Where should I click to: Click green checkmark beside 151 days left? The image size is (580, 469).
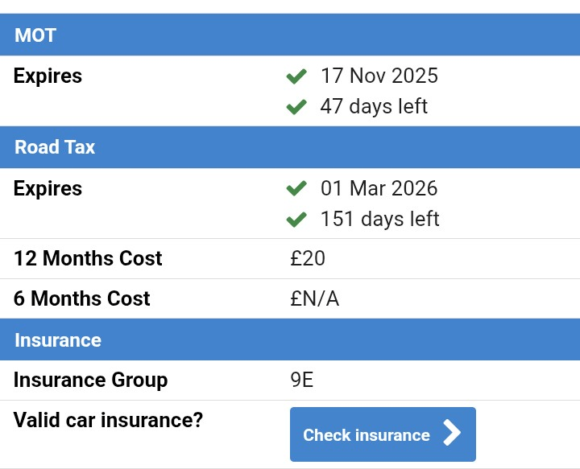point(296,219)
